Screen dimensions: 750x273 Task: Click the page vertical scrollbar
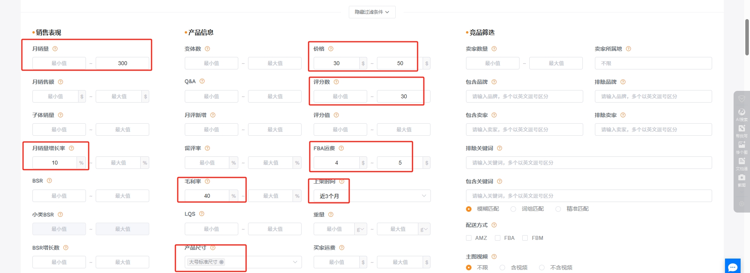click(x=747, y=37)
